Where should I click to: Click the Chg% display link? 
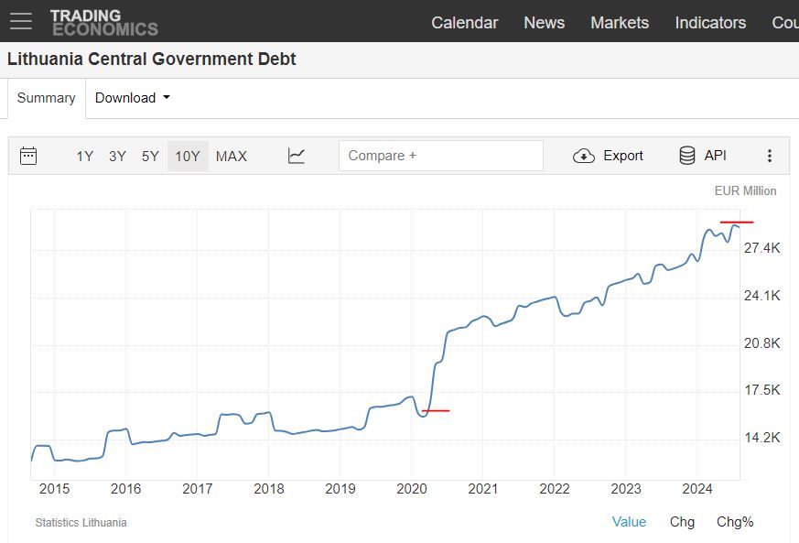pyautogui.click(x=735, y=522)
